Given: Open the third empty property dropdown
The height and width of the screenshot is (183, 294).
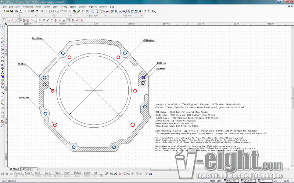Looking at the screenshot, I should 46,16.
